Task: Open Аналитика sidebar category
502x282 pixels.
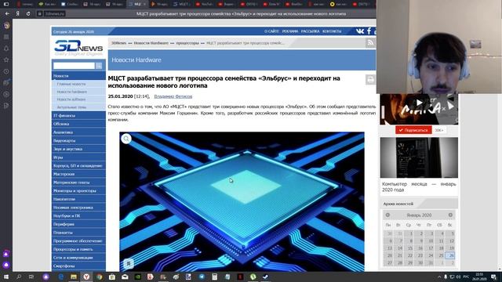Action: click(78, 132)
